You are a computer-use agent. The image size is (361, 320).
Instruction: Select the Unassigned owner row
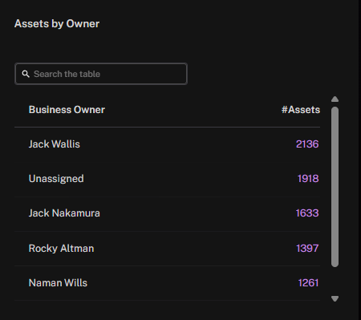pos(167,179)
